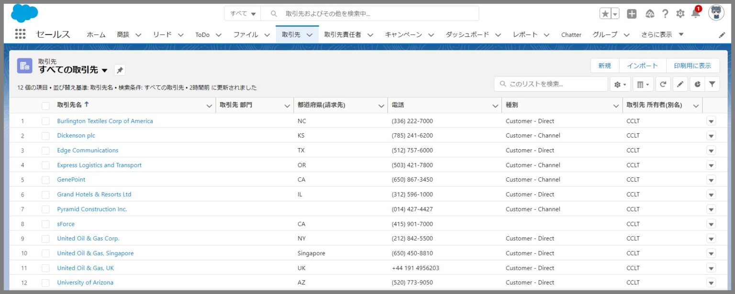Open the list view charts panel
The image size is (735, 294).
pyautogui.click(x=696, y=84)
